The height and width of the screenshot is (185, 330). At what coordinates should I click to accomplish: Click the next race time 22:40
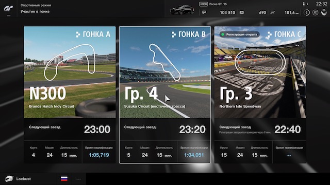[288, 129]
